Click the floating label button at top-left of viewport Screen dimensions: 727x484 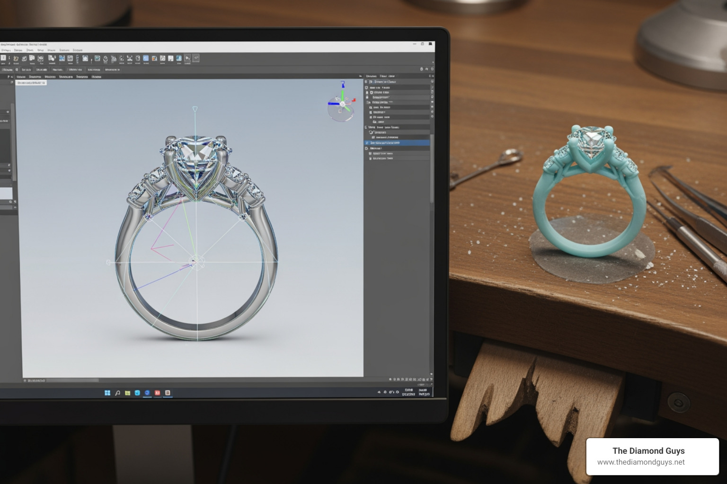point(32,82)
